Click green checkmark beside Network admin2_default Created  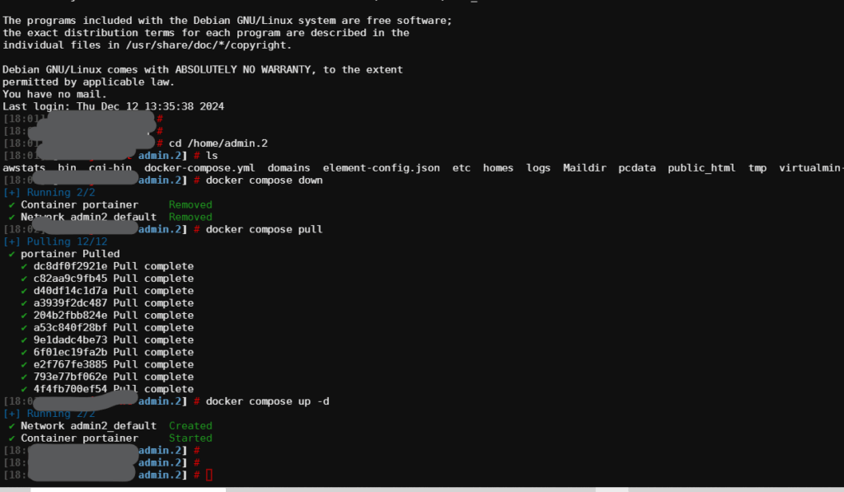[x=12, y=425]
